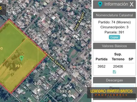This screenshot has height=102, width=137.
Task: Click the Damaso Sanchez street label
Action: pyautogui.click(x=55, y=61)
